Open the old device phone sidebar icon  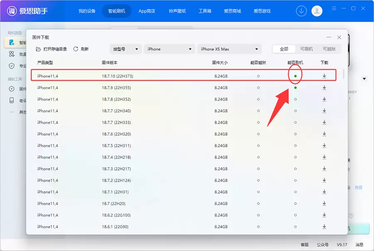pyautogui.click(x=12, y=100)
